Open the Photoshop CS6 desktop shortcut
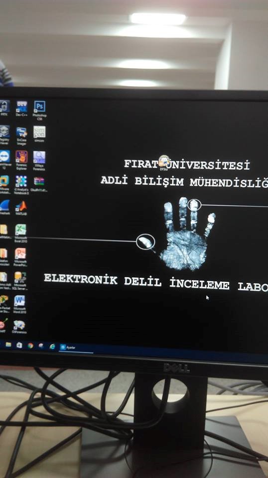The width and height of the screenshot is (268, 478). (40, 110)
